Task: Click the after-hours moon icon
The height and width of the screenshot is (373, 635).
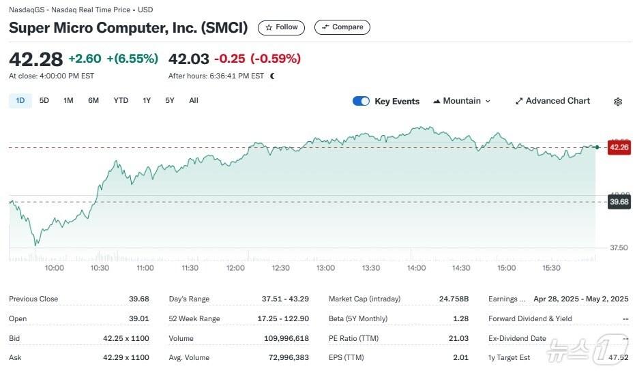Action: point(272,76)
